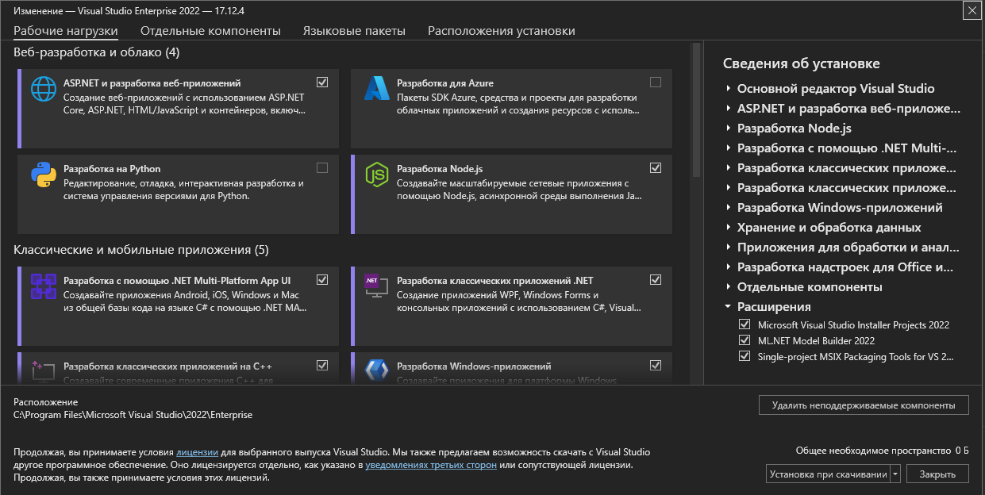Image resolution: width=985 pixels, height=495 pixels.
Task: Click the .NET Multi-Platform App UI icon
Action: click(43, 286)
